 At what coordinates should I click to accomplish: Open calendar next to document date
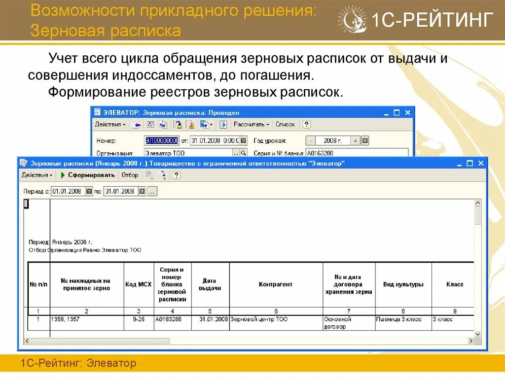tap(244, 140)
